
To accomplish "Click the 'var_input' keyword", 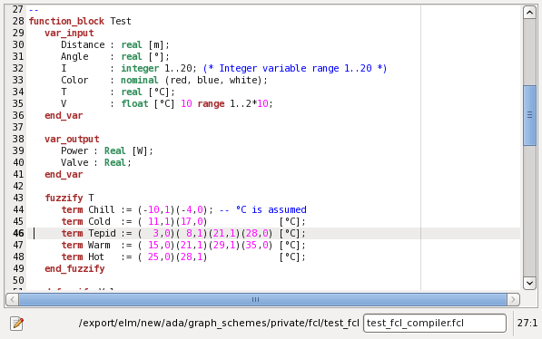I will pos(69,34).
